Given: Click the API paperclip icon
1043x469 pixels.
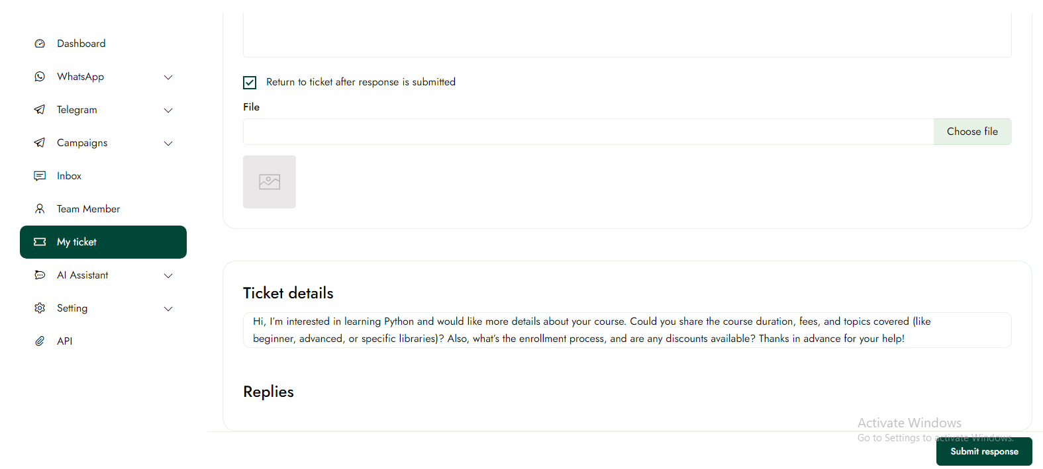Looking at the screenshot, I should coord(40,341).
